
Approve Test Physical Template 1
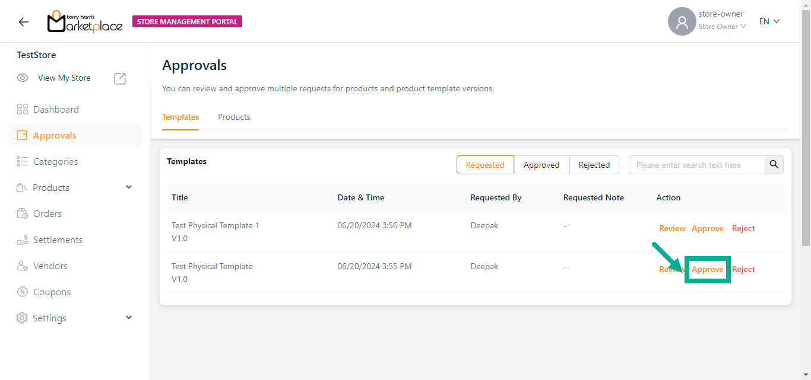707,228
